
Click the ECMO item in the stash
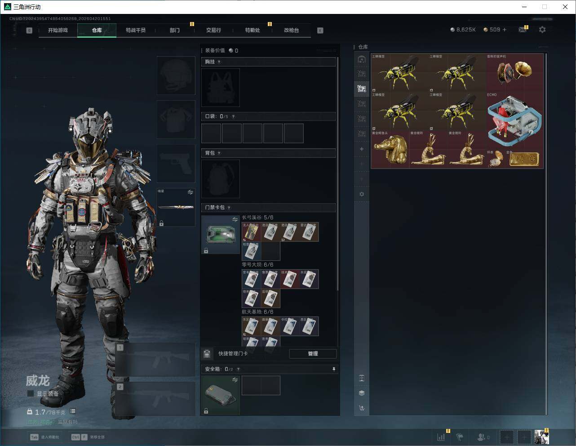pos(514,121)
